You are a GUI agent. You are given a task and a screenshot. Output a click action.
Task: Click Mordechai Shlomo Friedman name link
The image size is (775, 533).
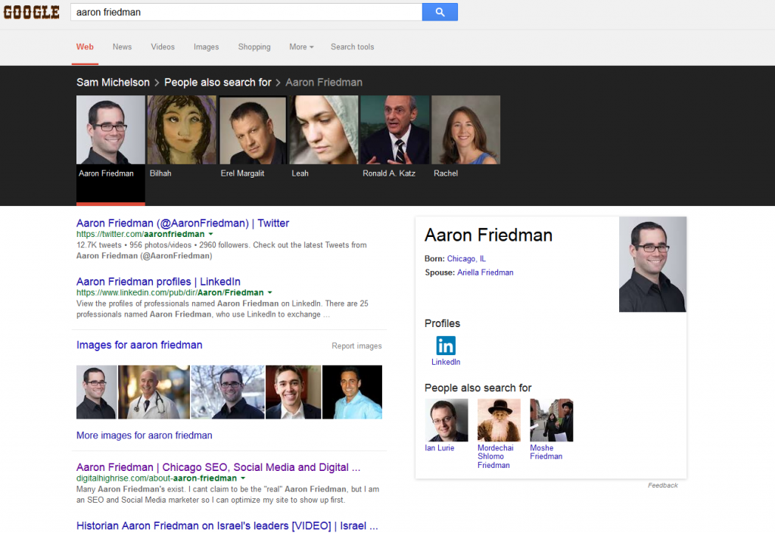pyautogui.click(x=496, y=457)
